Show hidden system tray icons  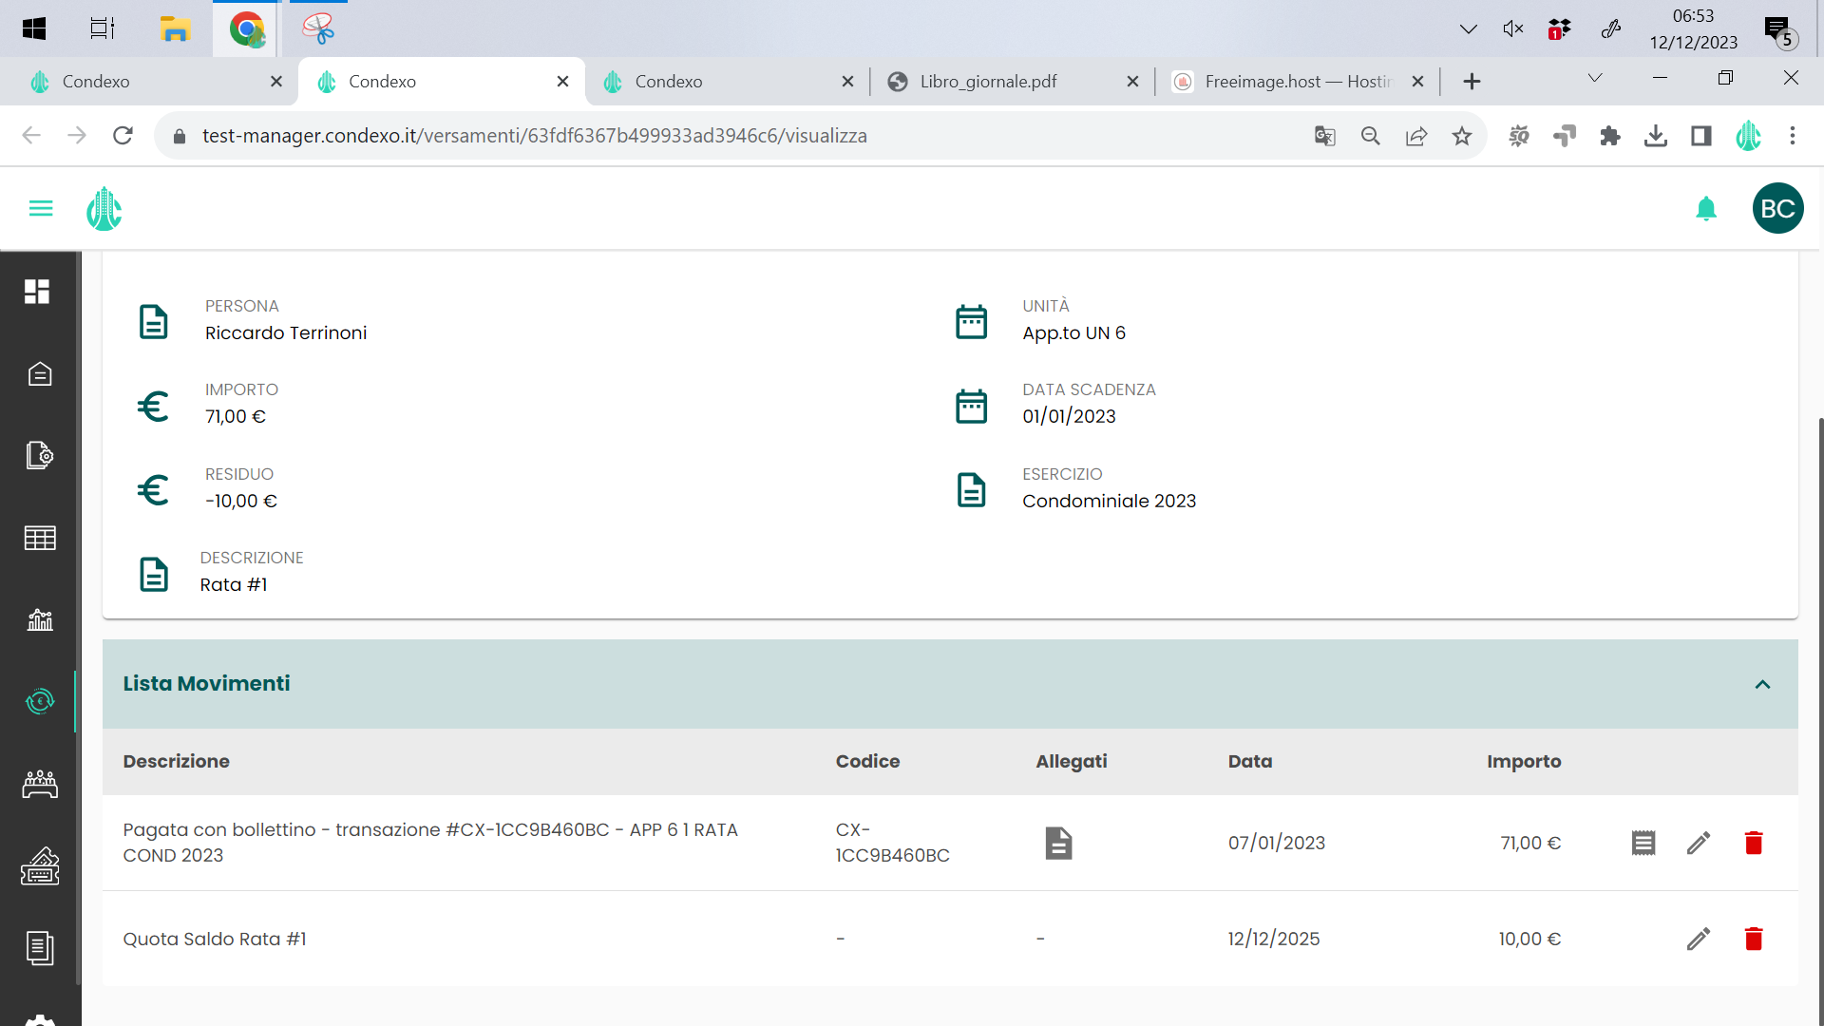pyautogui.click(x=1468, y=28)
